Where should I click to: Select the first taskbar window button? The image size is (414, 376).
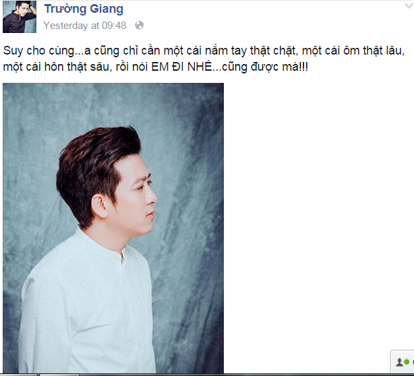pyautogui.click(x=18, y=375)
